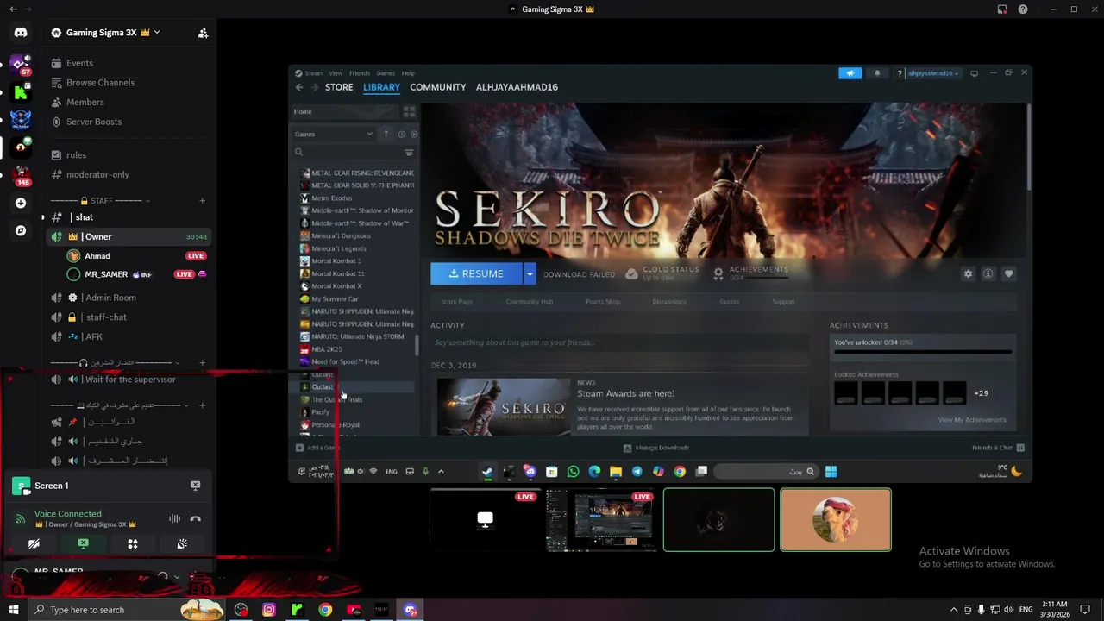Expand hidden tray icons on streamed taskbar
The image size is (1104, 621).
[441, 472]
